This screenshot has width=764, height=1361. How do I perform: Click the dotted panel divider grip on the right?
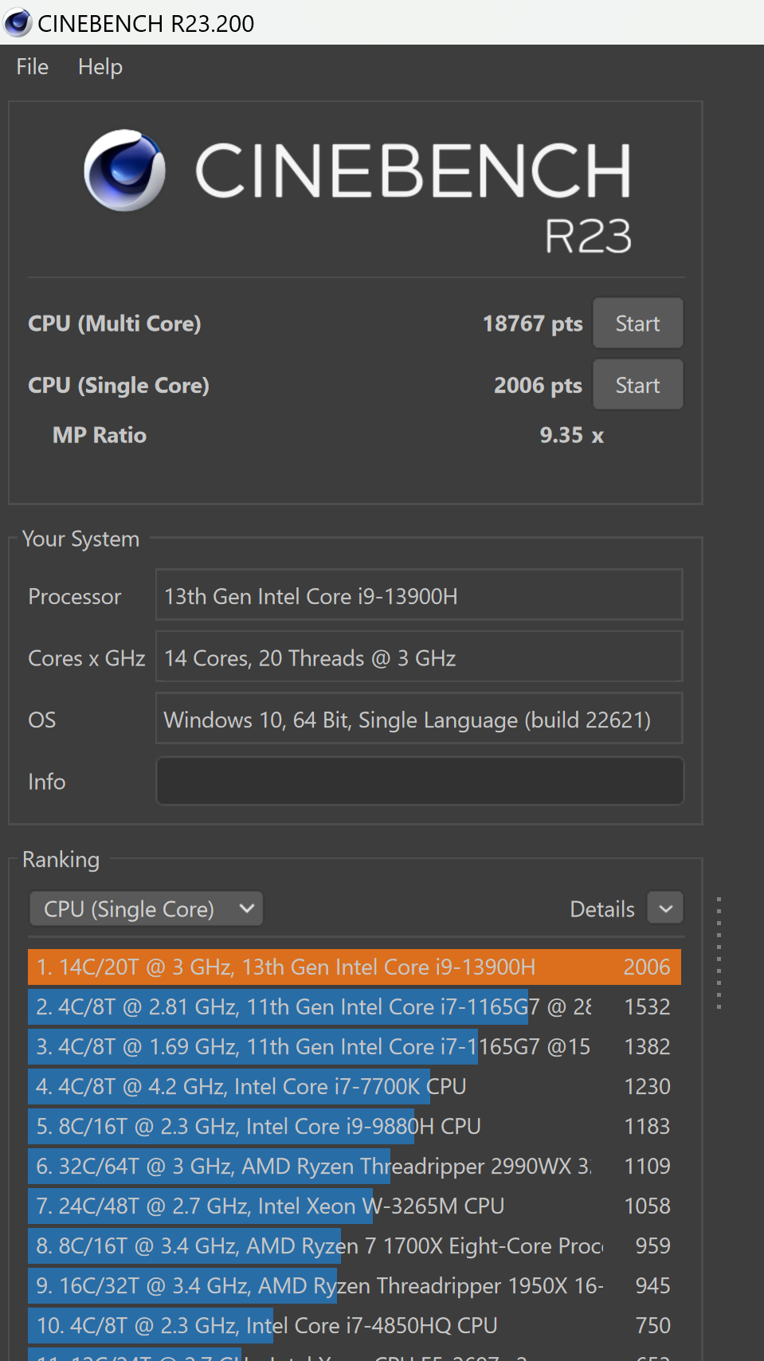point(719,953)
